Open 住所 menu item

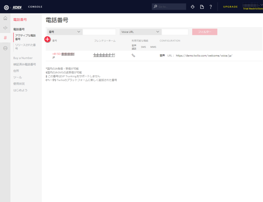pos(16,71)
